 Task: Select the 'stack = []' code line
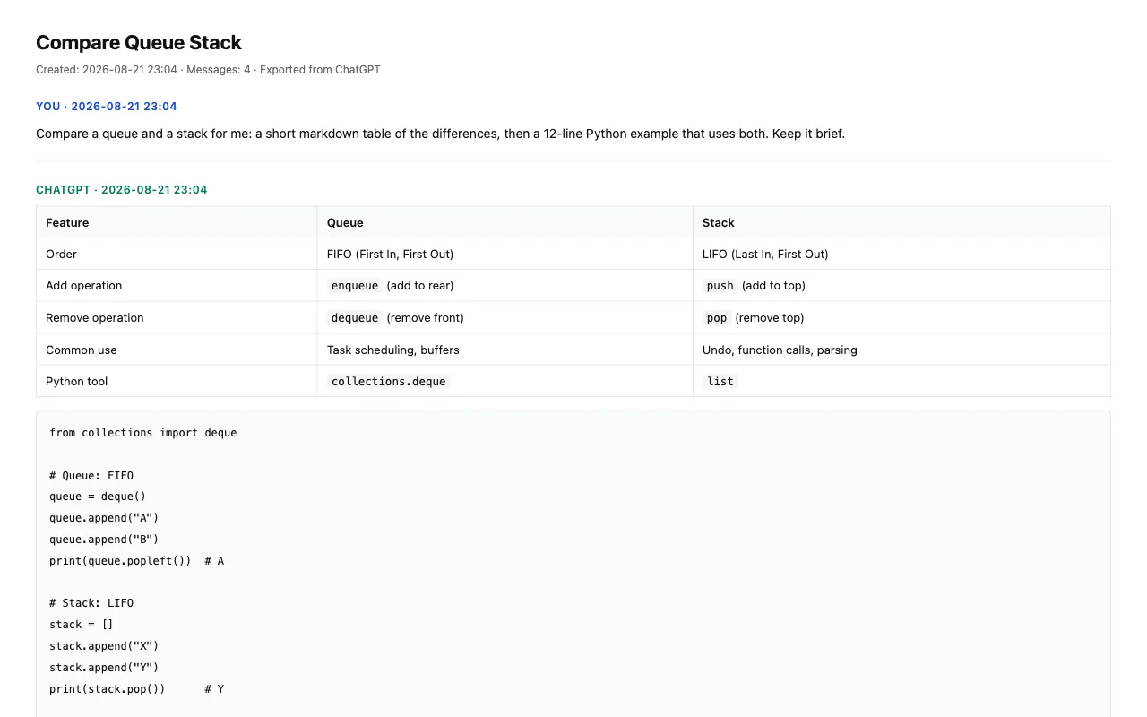[82, 625]
